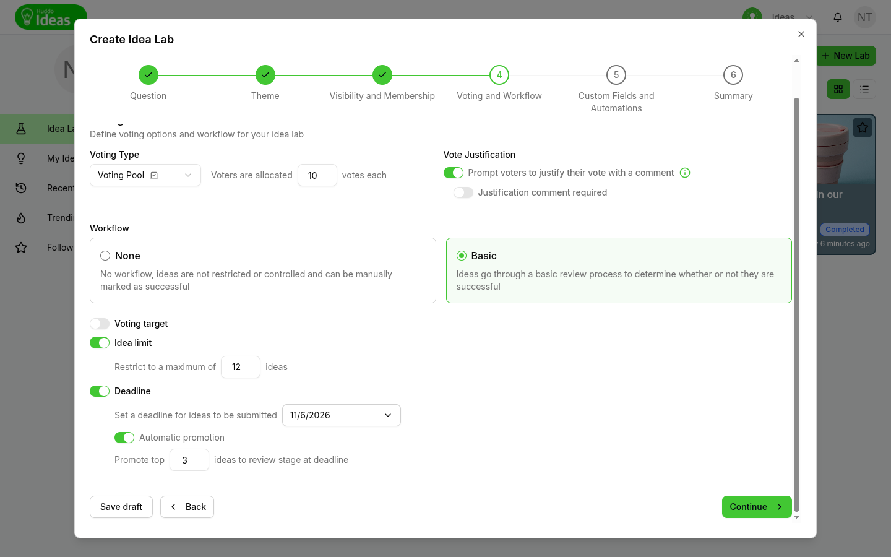The width and height of the screenshot is (891, 557).
Task: Open the deadline date 11/6/2026 dropdown
Action: [342, 415]
